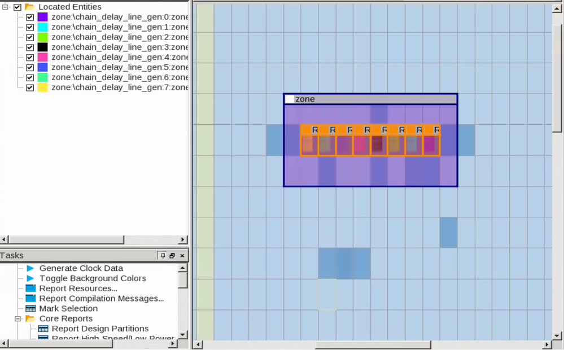The width and height of the screenshot is (564, 350).
Task: Click yellow swatch of chain_delay_line_gen:7
Action: coord(42,88)
